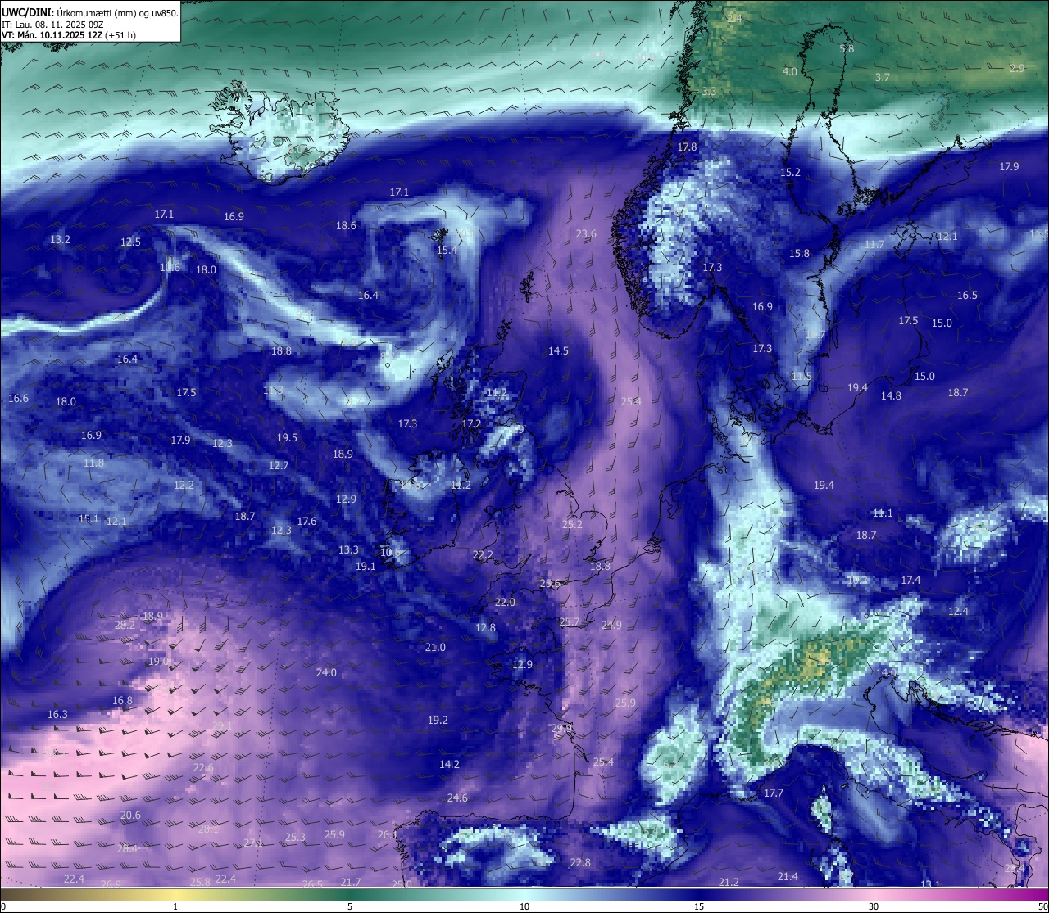This screenshot has width=1049, height=913.
Task: Click the 'VT: Mán. 10.11.2025 12Z (+51 h)' line
Action: pos(69,35)
